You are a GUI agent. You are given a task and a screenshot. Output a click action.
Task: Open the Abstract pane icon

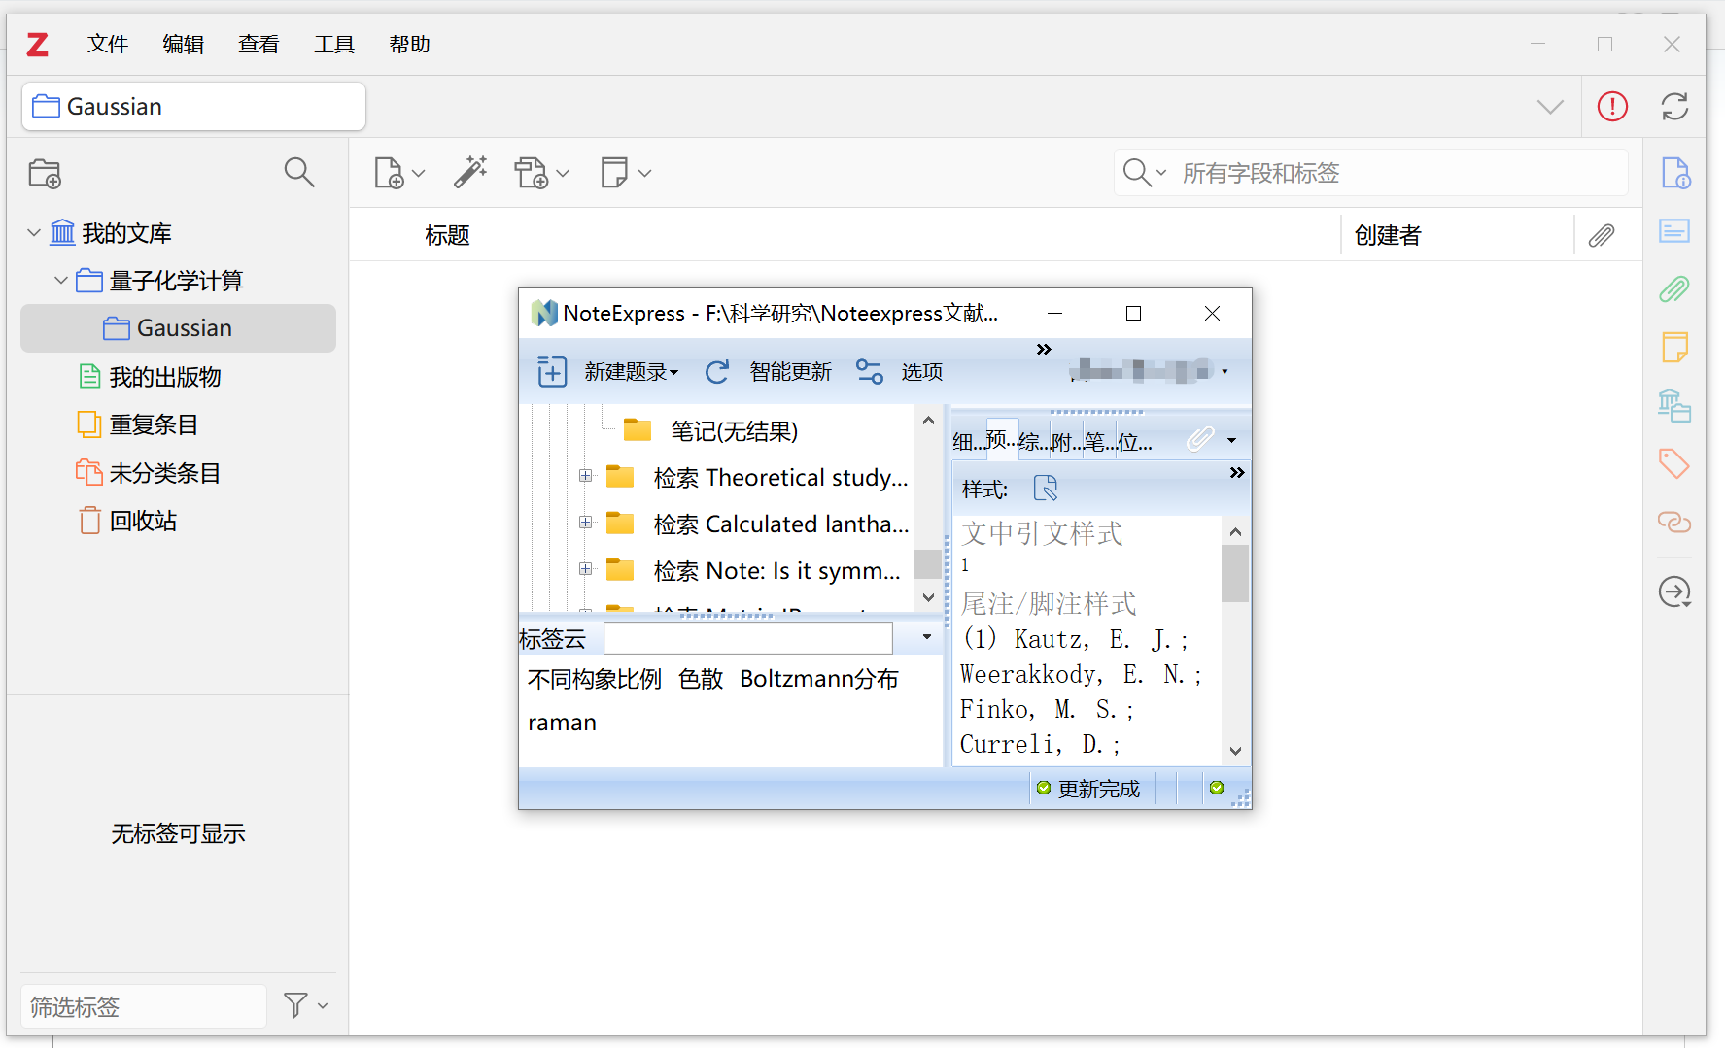[1674, 231]
